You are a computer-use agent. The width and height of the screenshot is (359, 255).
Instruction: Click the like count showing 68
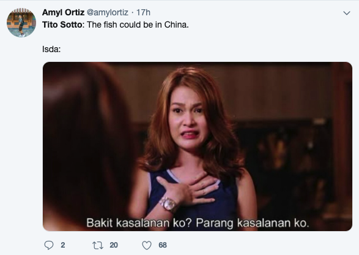point(163,245)
